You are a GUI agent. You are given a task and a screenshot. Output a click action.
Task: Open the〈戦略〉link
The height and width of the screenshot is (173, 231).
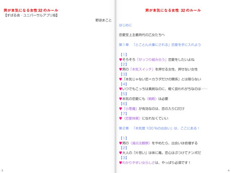(x=151, y=99)
